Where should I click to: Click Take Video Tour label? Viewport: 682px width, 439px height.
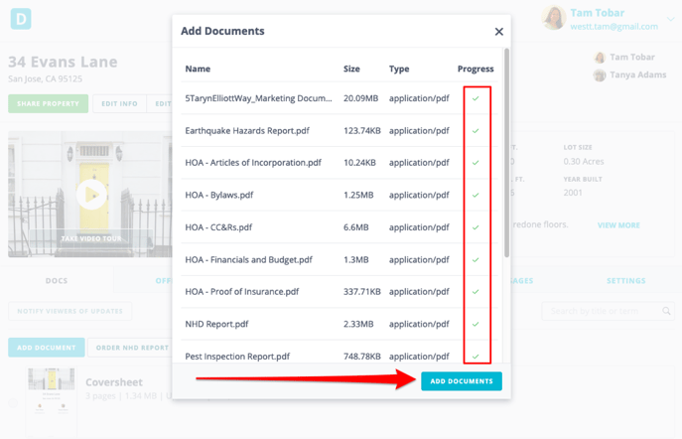click(91, 238)
